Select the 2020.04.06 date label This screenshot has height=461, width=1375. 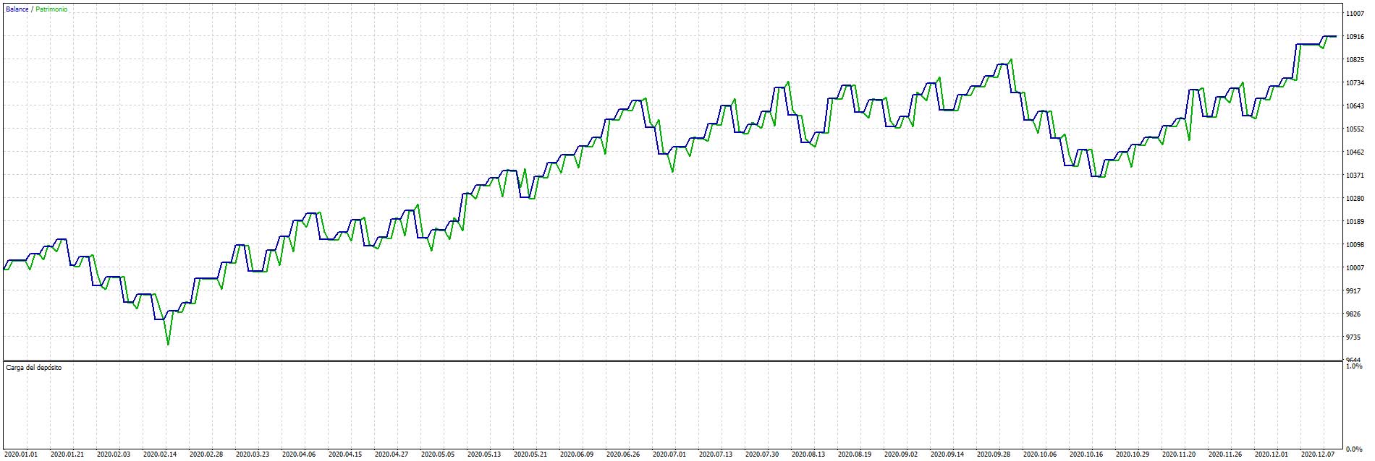click(299, 454)
